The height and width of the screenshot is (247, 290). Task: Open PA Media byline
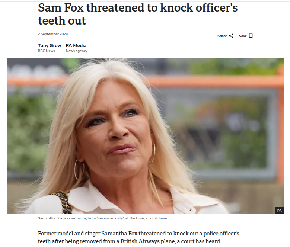coord(76,45)
